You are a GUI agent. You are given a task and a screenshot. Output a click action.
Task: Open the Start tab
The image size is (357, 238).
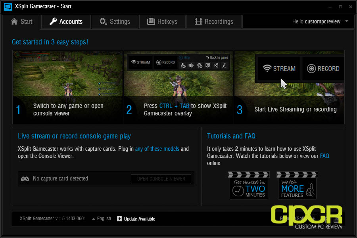(21, 22)
